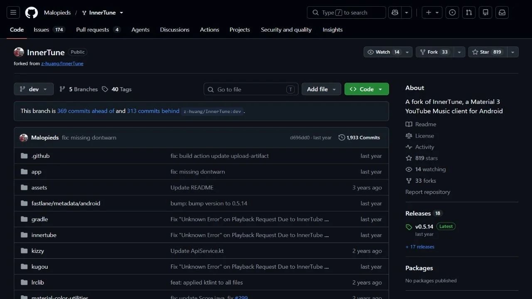Star the InnerTune repository
The width and height of the screenshot is (532, 299).
coord(487,52)
